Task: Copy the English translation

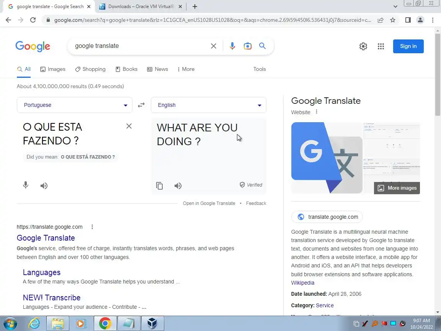Action: coord(160,185)
